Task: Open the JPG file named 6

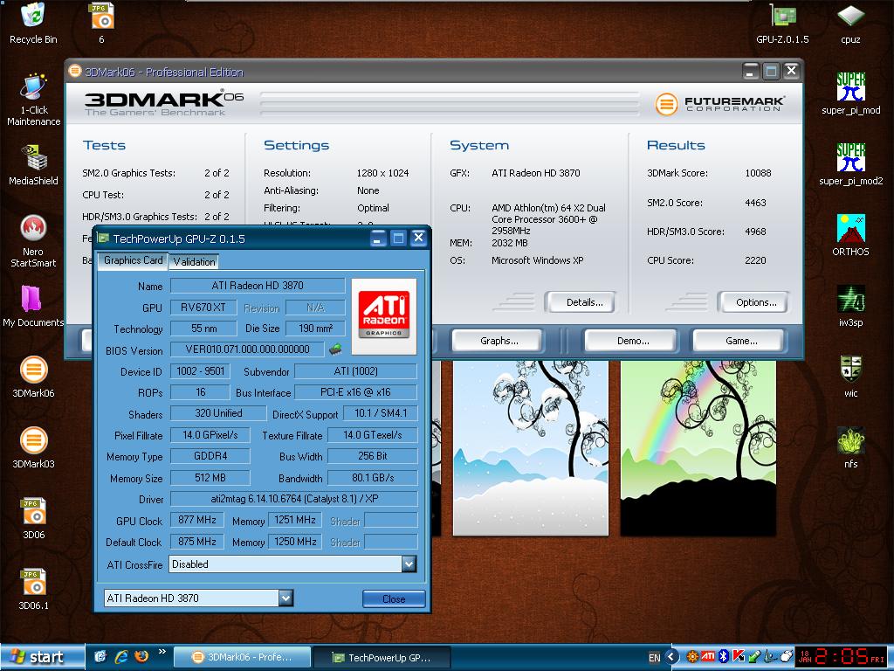Action: coord(101,24)
